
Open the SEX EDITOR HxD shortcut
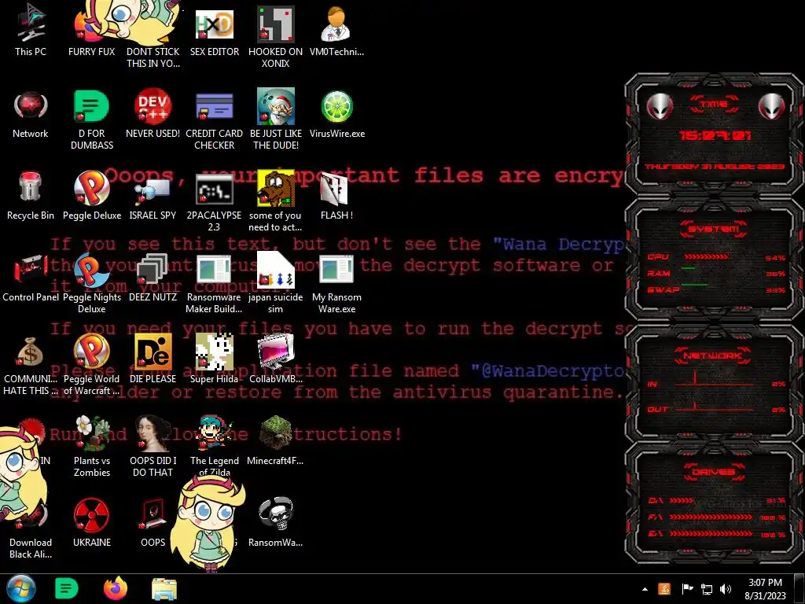click(214, 31)
